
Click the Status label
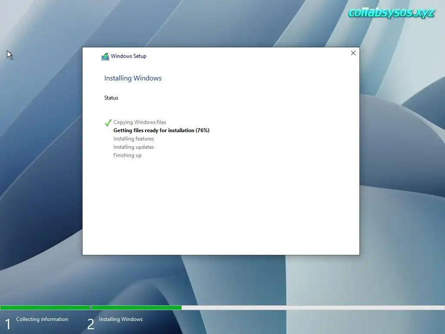111,98
